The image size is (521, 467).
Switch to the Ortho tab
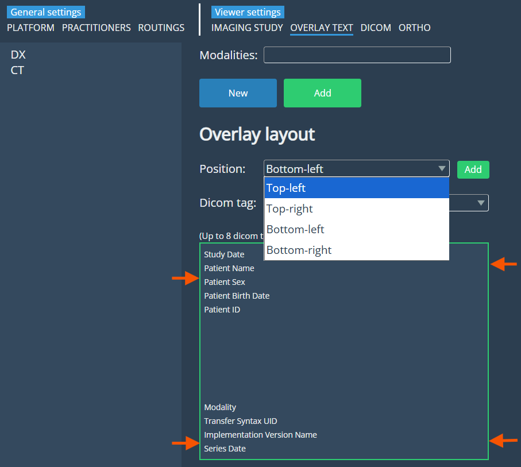coord(414,28)
